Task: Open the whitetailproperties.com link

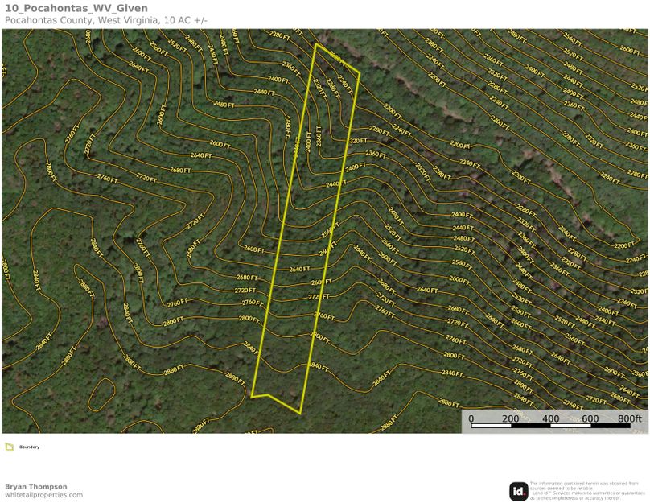Action: point(43,495)
